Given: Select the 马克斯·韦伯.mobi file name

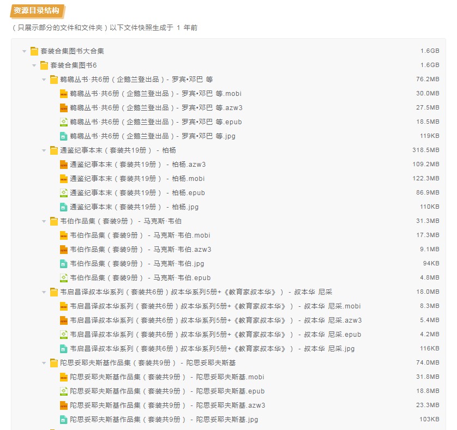Looking at the screenshot, I should [x=140, y=235].
